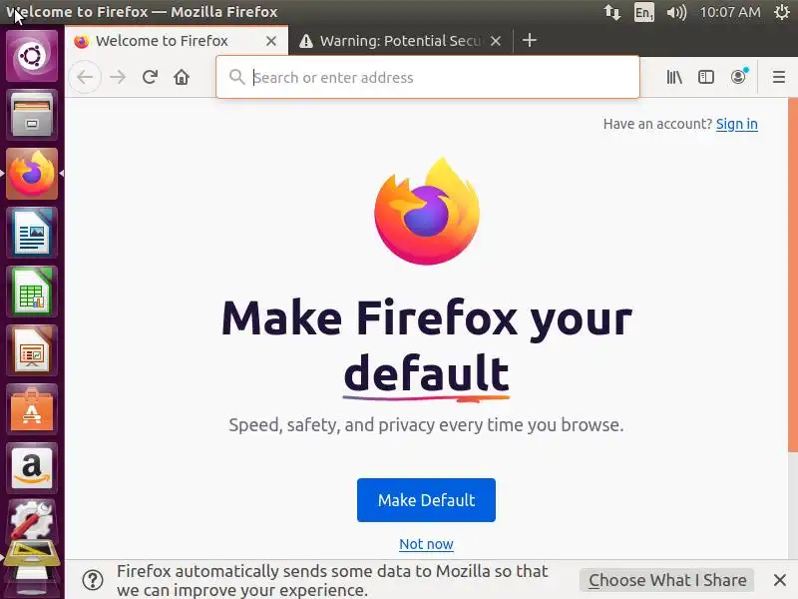Open the Library bookmarks icon

[674, 78]
